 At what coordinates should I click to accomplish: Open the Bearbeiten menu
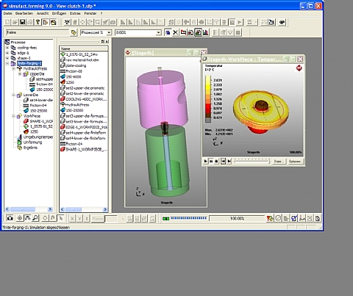click(x=24, y=13)
